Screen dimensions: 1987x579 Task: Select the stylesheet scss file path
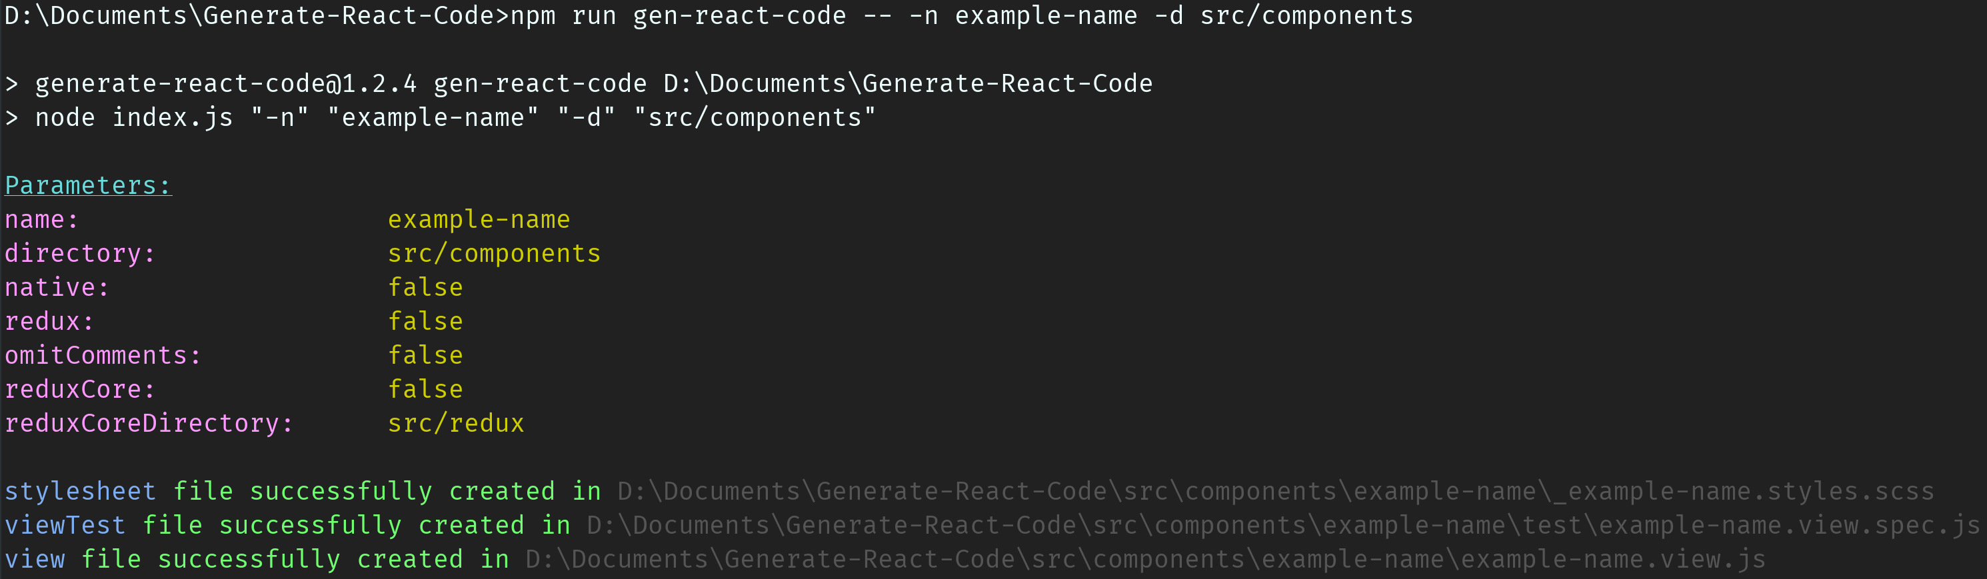1276,492
